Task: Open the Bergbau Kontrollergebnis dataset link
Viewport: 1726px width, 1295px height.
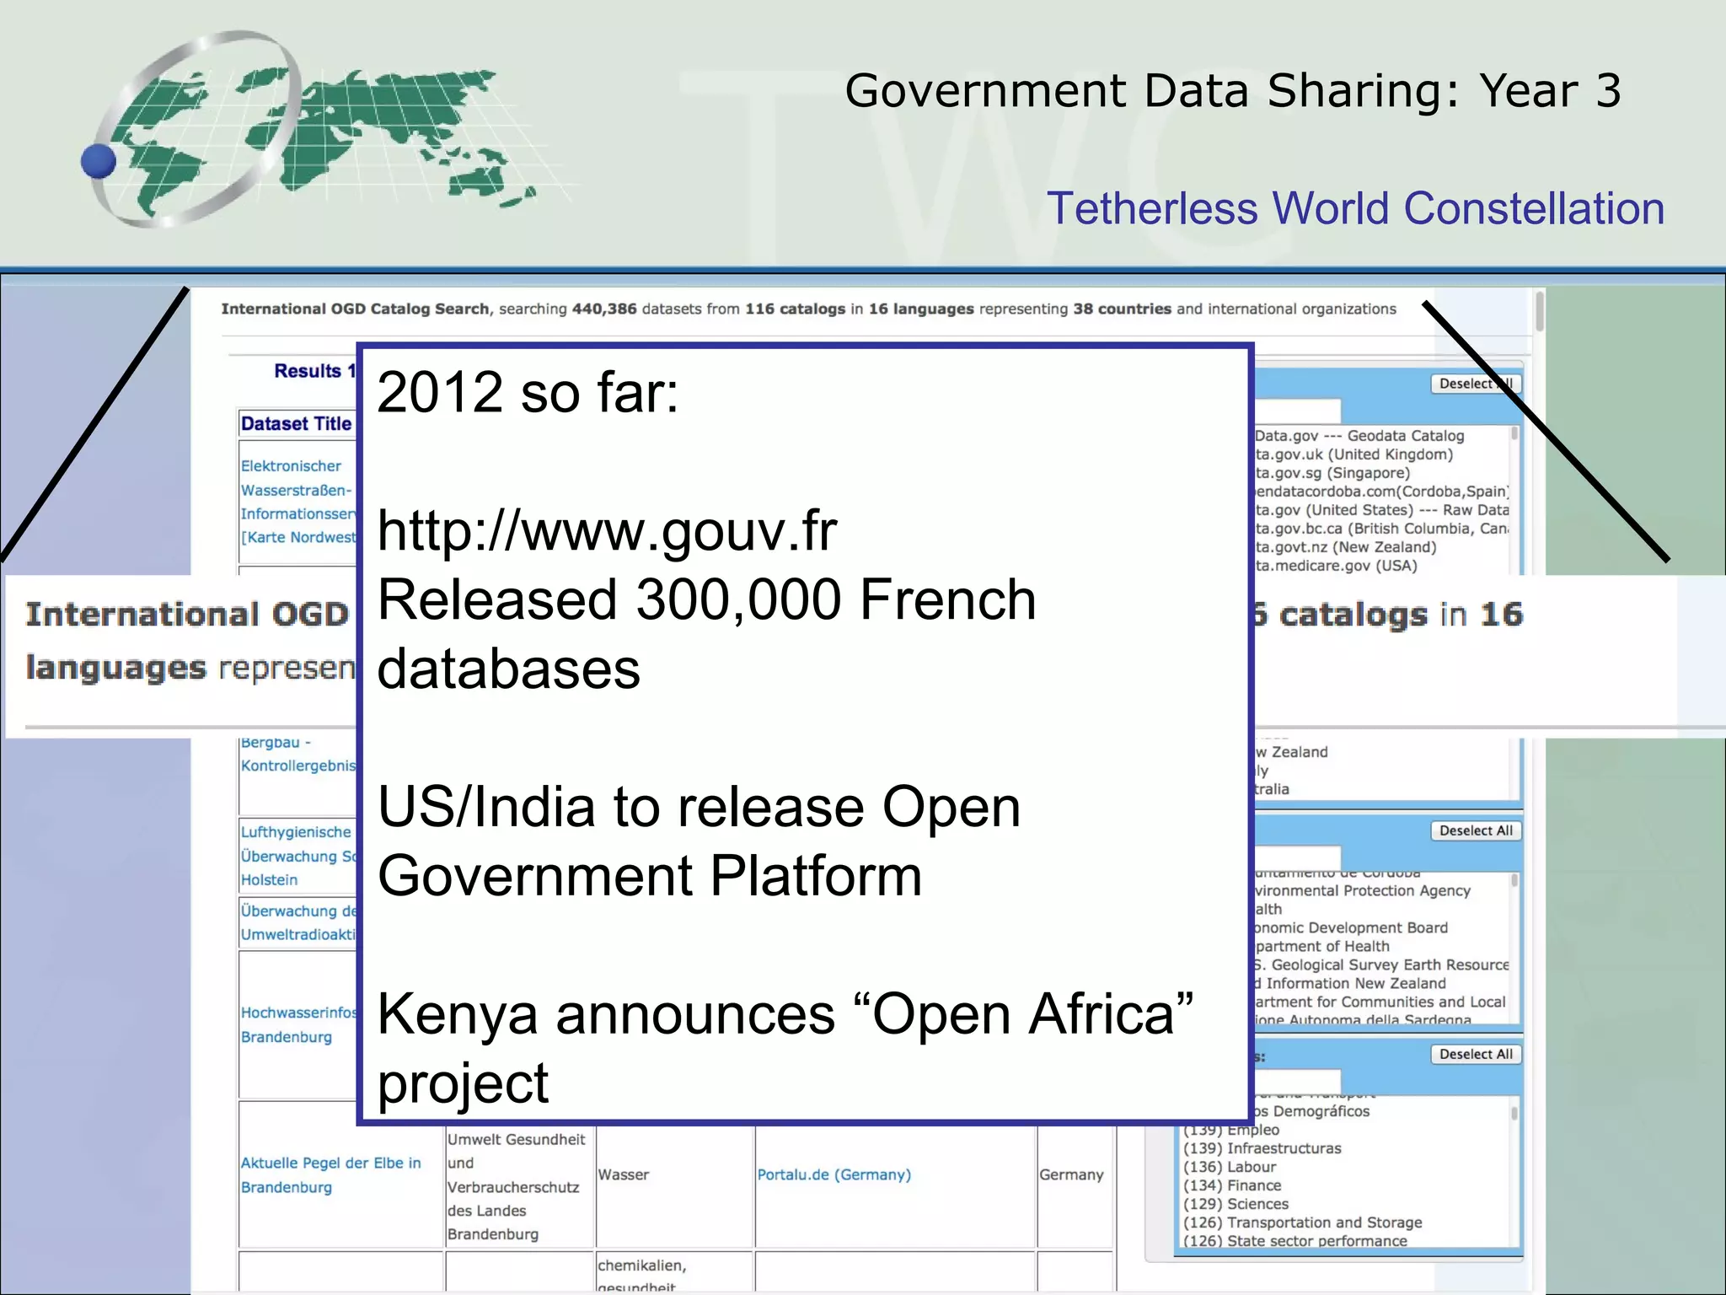Action: pos(298,754)
